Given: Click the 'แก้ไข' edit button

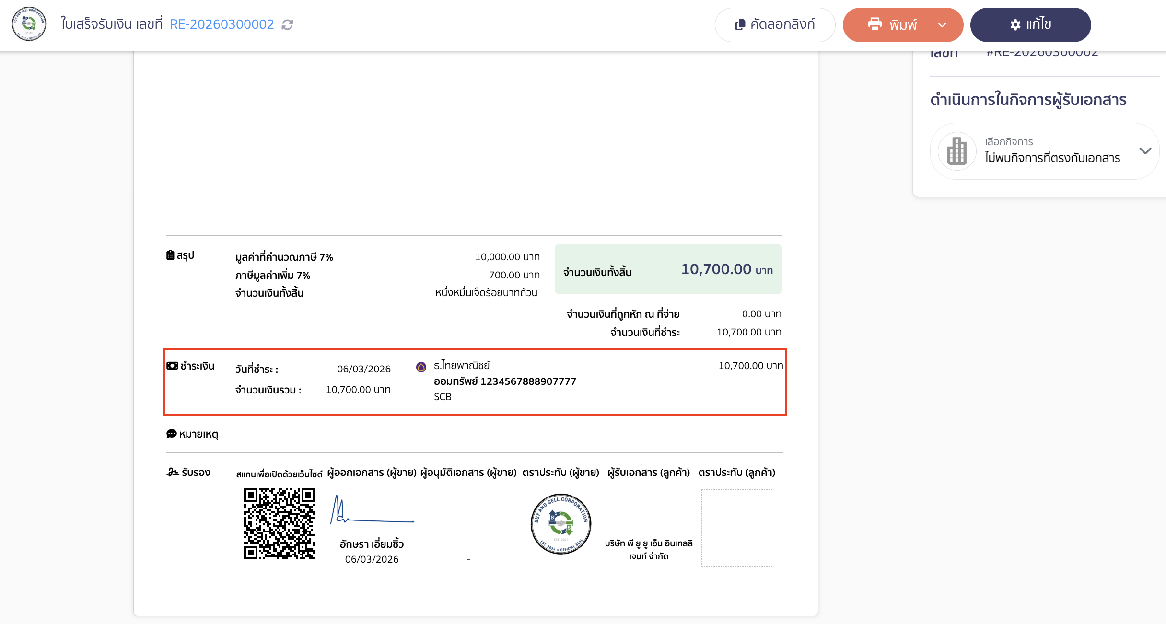Looking at the screenshot, I should tap(1030, 25).
